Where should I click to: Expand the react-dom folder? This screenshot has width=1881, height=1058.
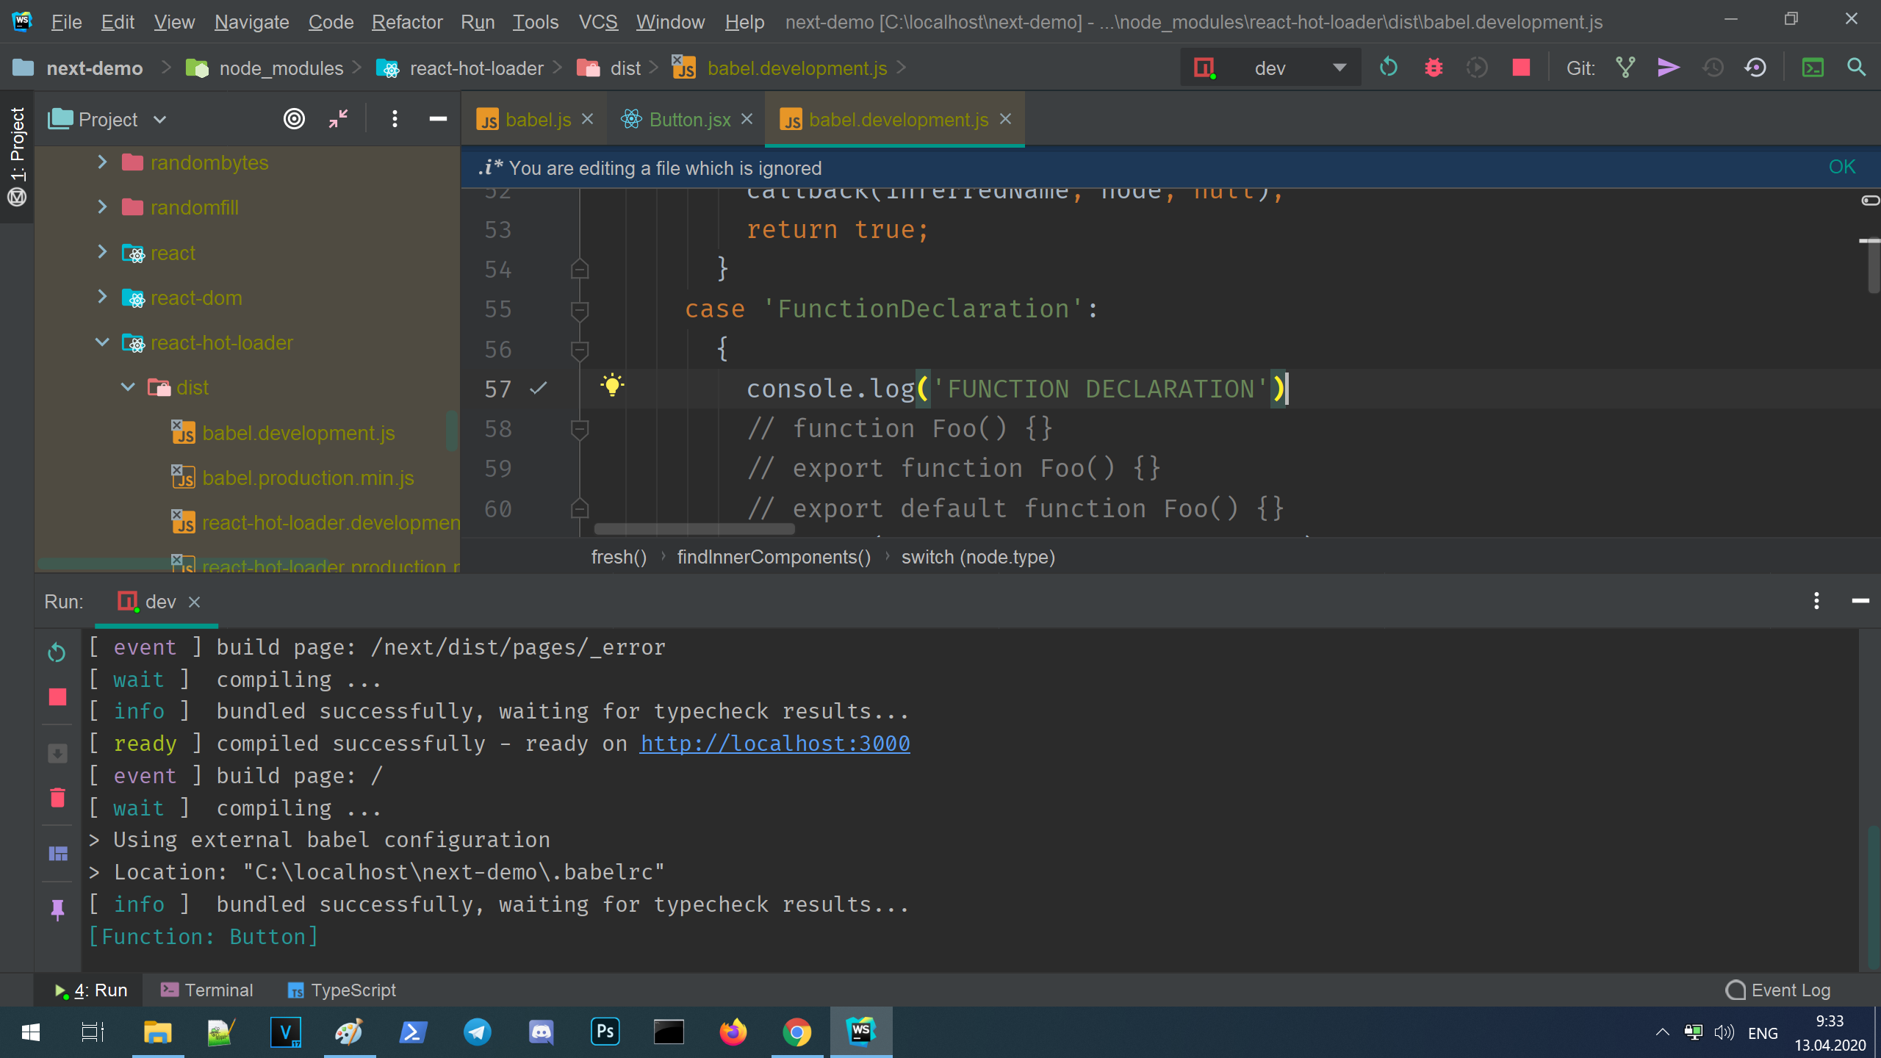102,298
